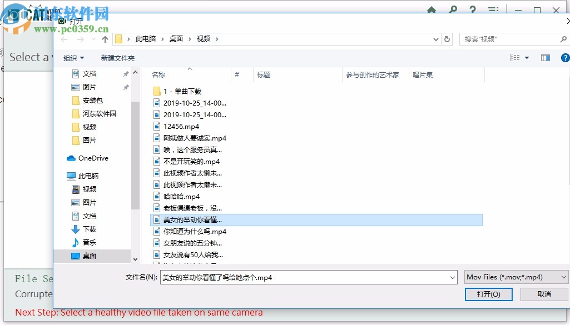
Task: Expand chevron after 桌面 in address bar
Action: pos(190,39)
